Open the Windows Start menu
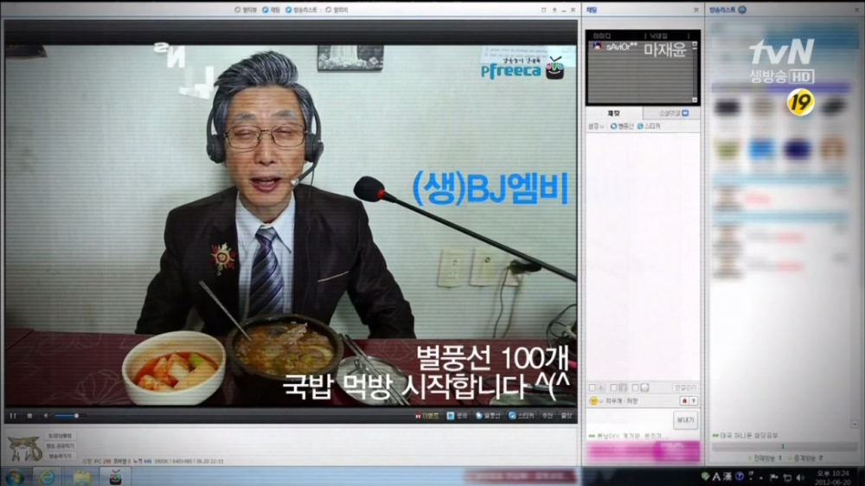The height and width of the screenshot is (486, 865). coord(15,476)
